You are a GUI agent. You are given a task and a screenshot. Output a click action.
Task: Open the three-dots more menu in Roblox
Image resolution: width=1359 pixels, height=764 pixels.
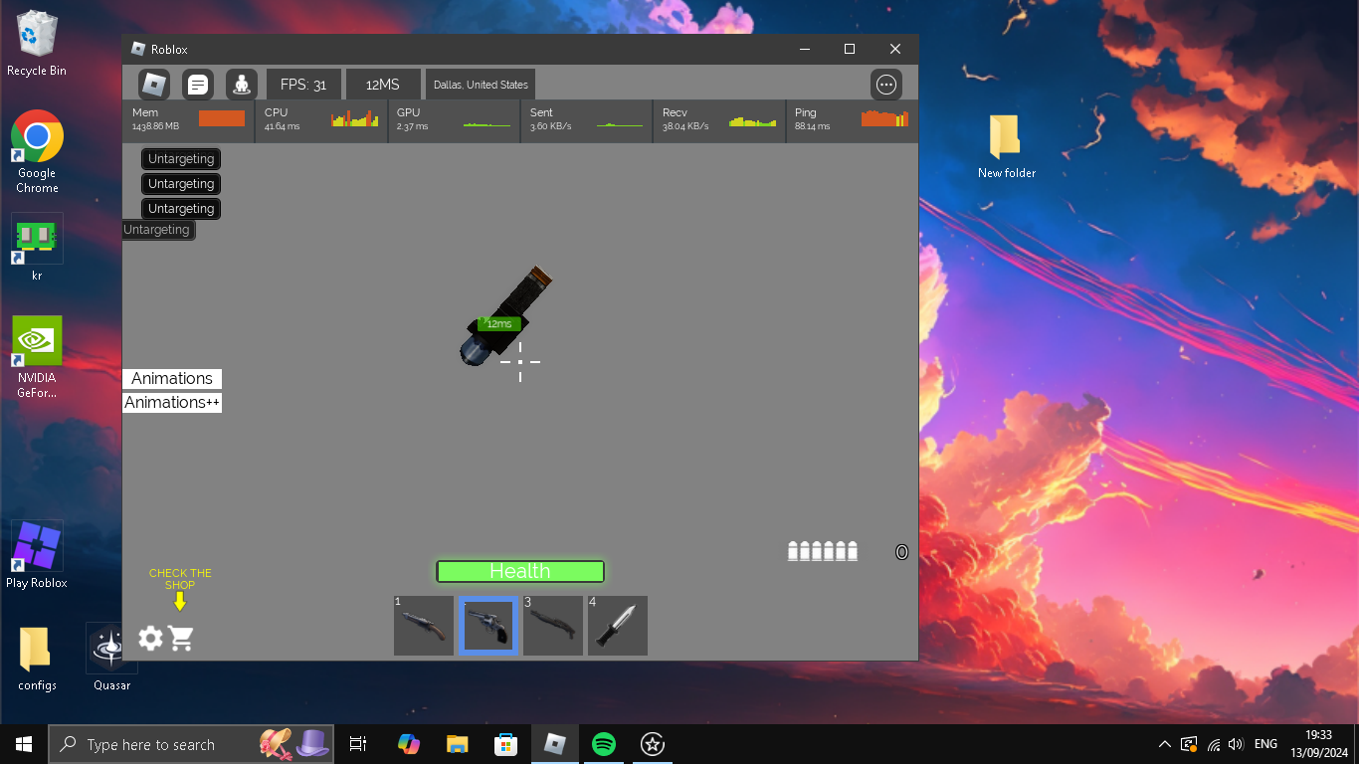(886, 85)
